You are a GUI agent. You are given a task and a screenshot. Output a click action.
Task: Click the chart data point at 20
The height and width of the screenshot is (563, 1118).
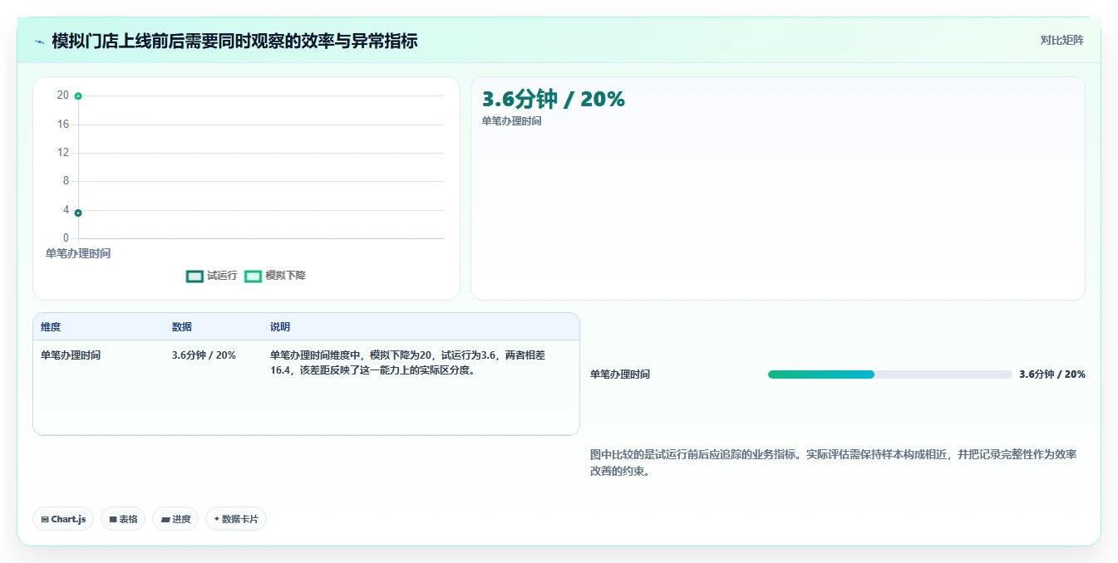pos(78,96)
